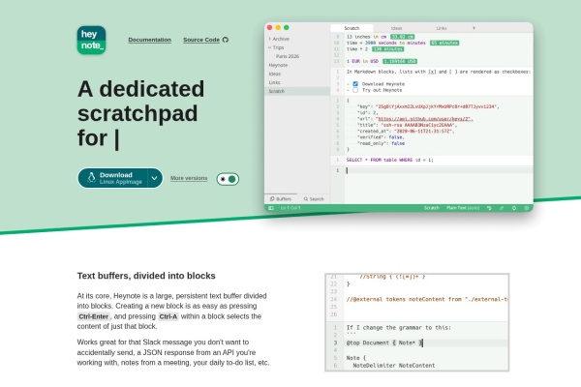Open the Buffers sidebar tab
This screenshot has width=581, height=387.
281,199
